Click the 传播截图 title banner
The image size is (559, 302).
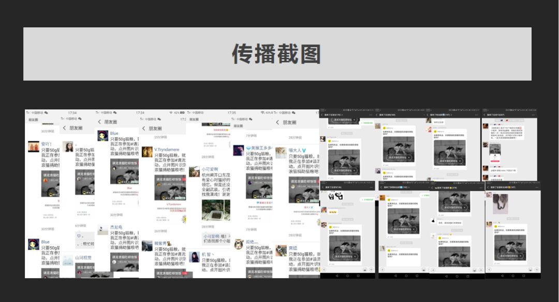click(x=277, y=54)
